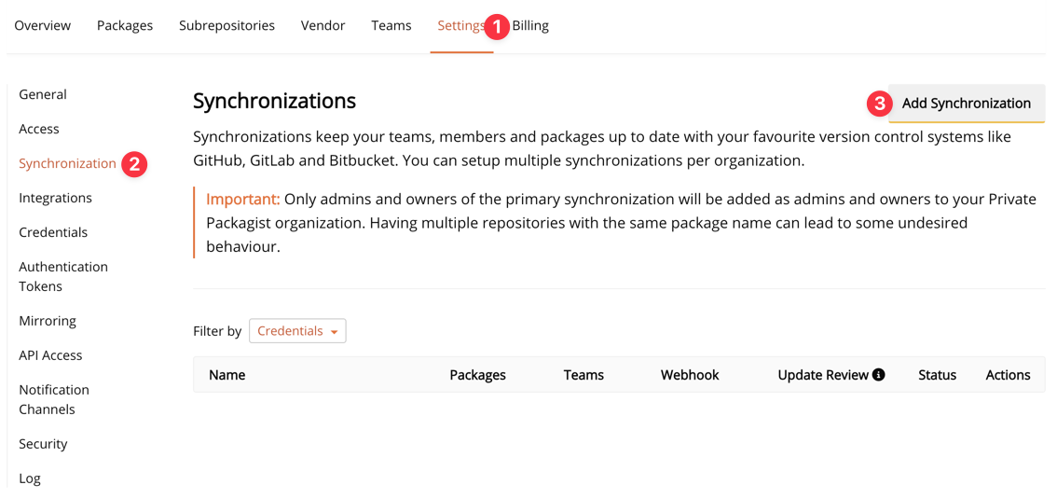The width and height of the screenshot is (1057, 499).
Task: Open Access settings in sidebar
Action: tap(39, 129)
